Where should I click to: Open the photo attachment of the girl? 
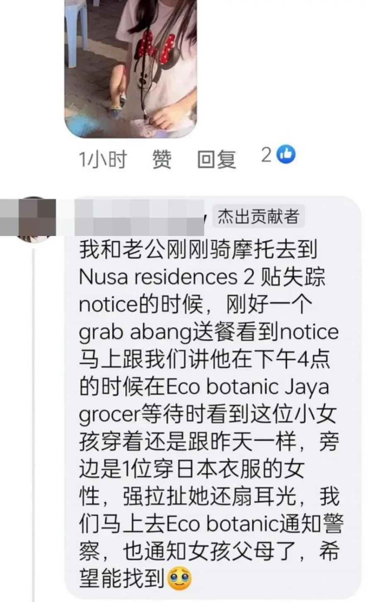130,68
